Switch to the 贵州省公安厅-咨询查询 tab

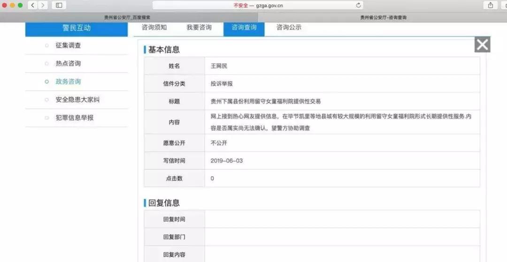tap(383, 17)
